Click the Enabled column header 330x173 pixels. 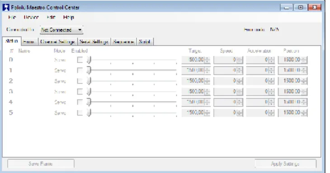coord(80,51)
